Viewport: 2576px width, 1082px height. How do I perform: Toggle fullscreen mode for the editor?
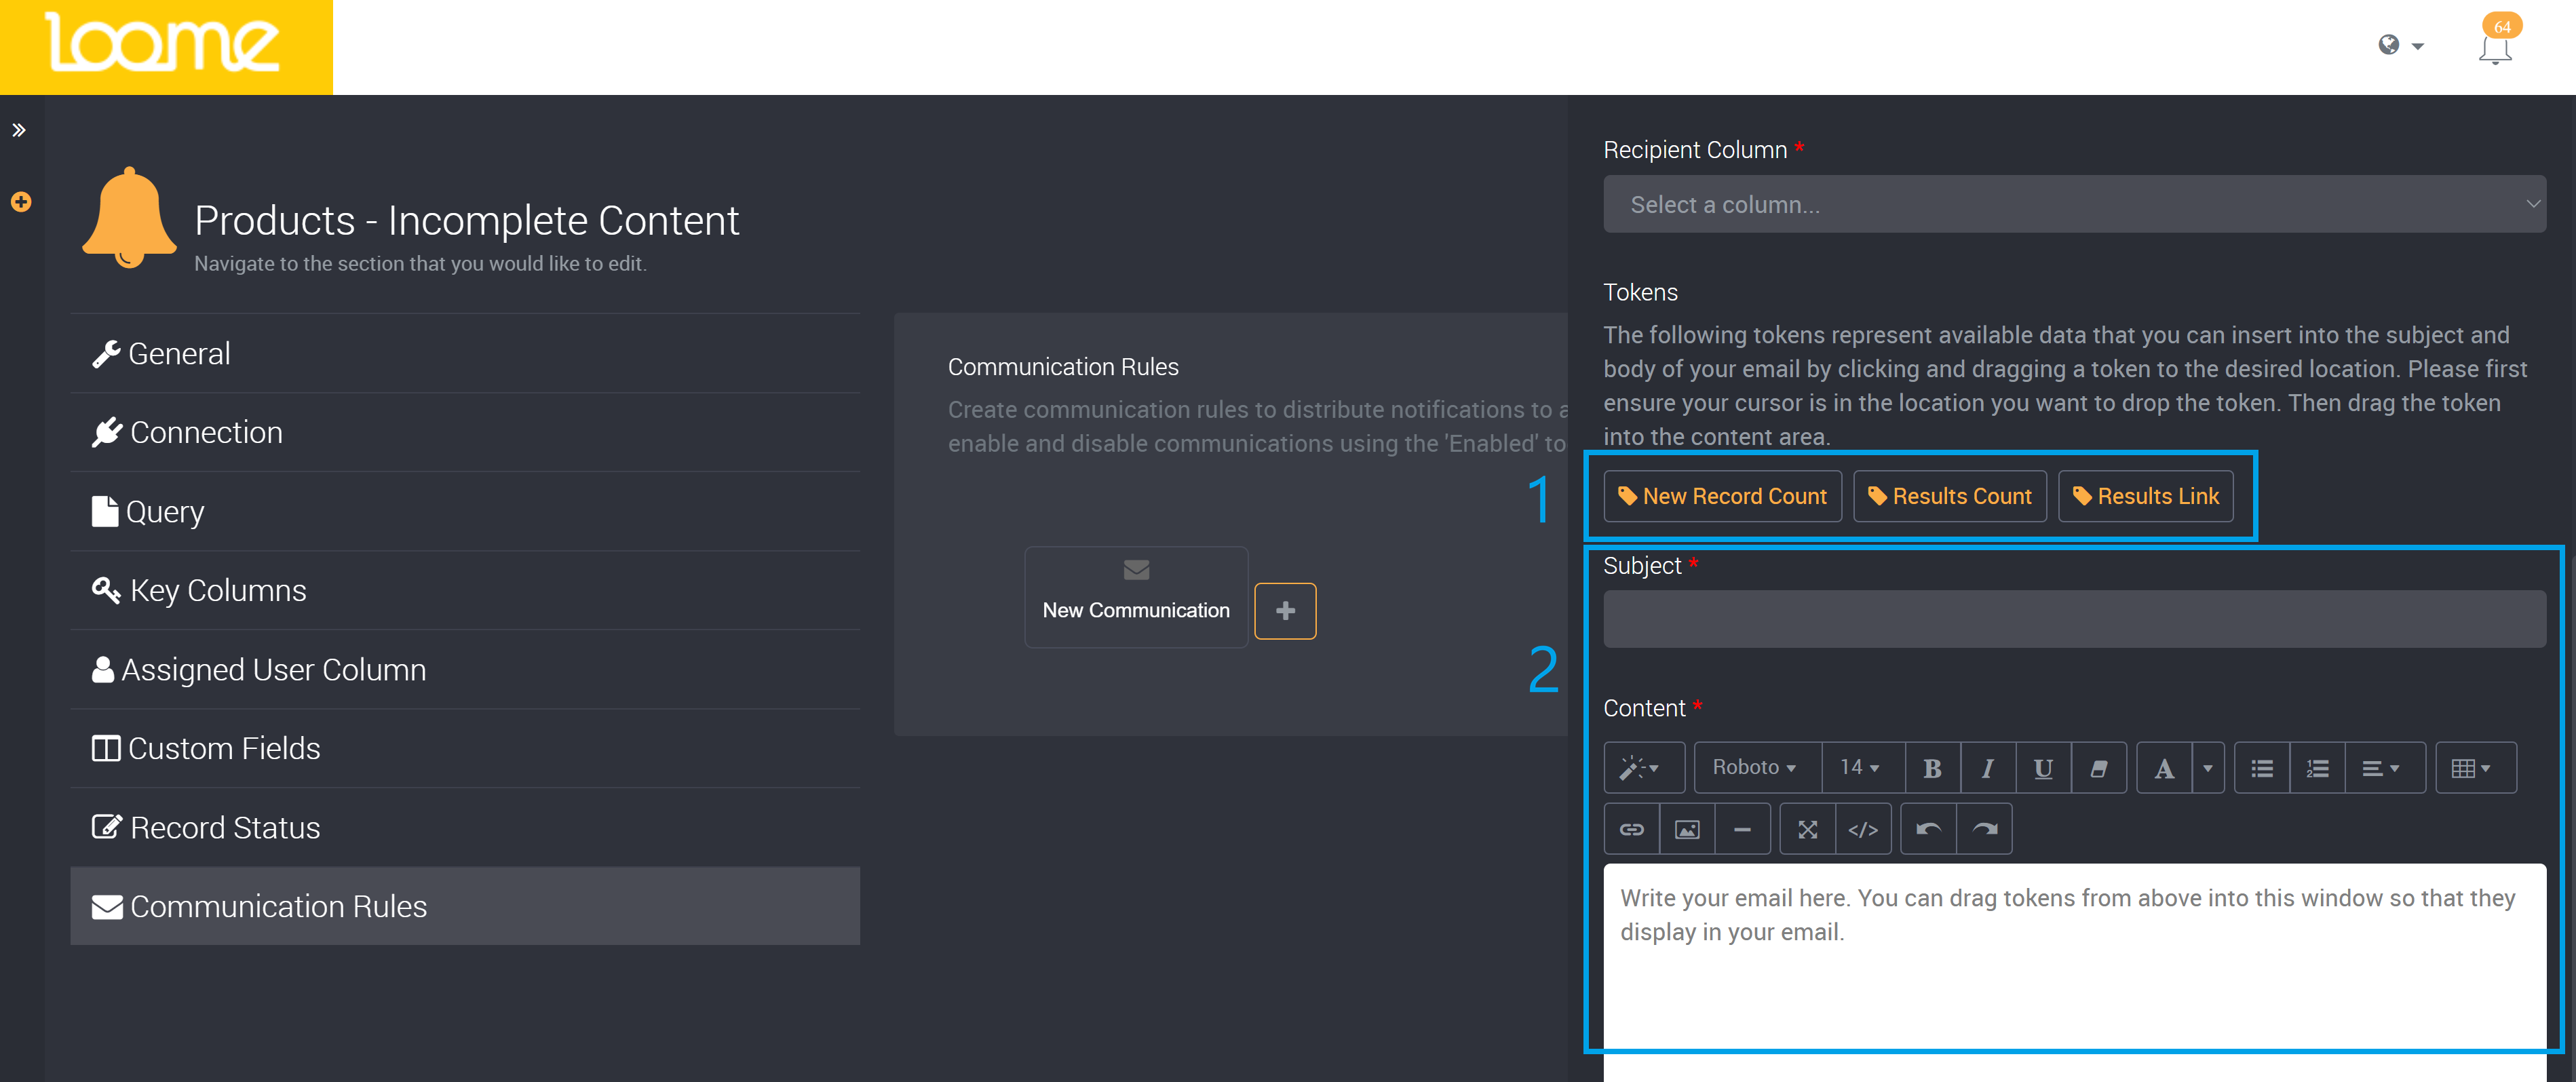coord(1807,828)
